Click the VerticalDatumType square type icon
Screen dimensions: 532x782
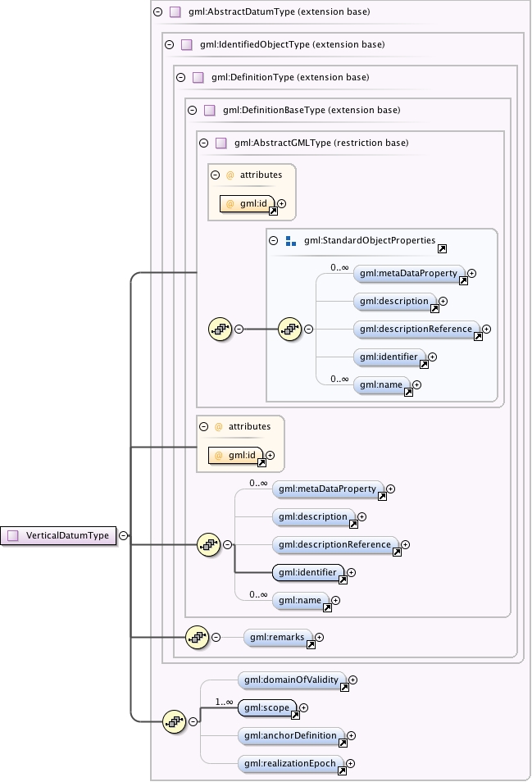point(13,535)
